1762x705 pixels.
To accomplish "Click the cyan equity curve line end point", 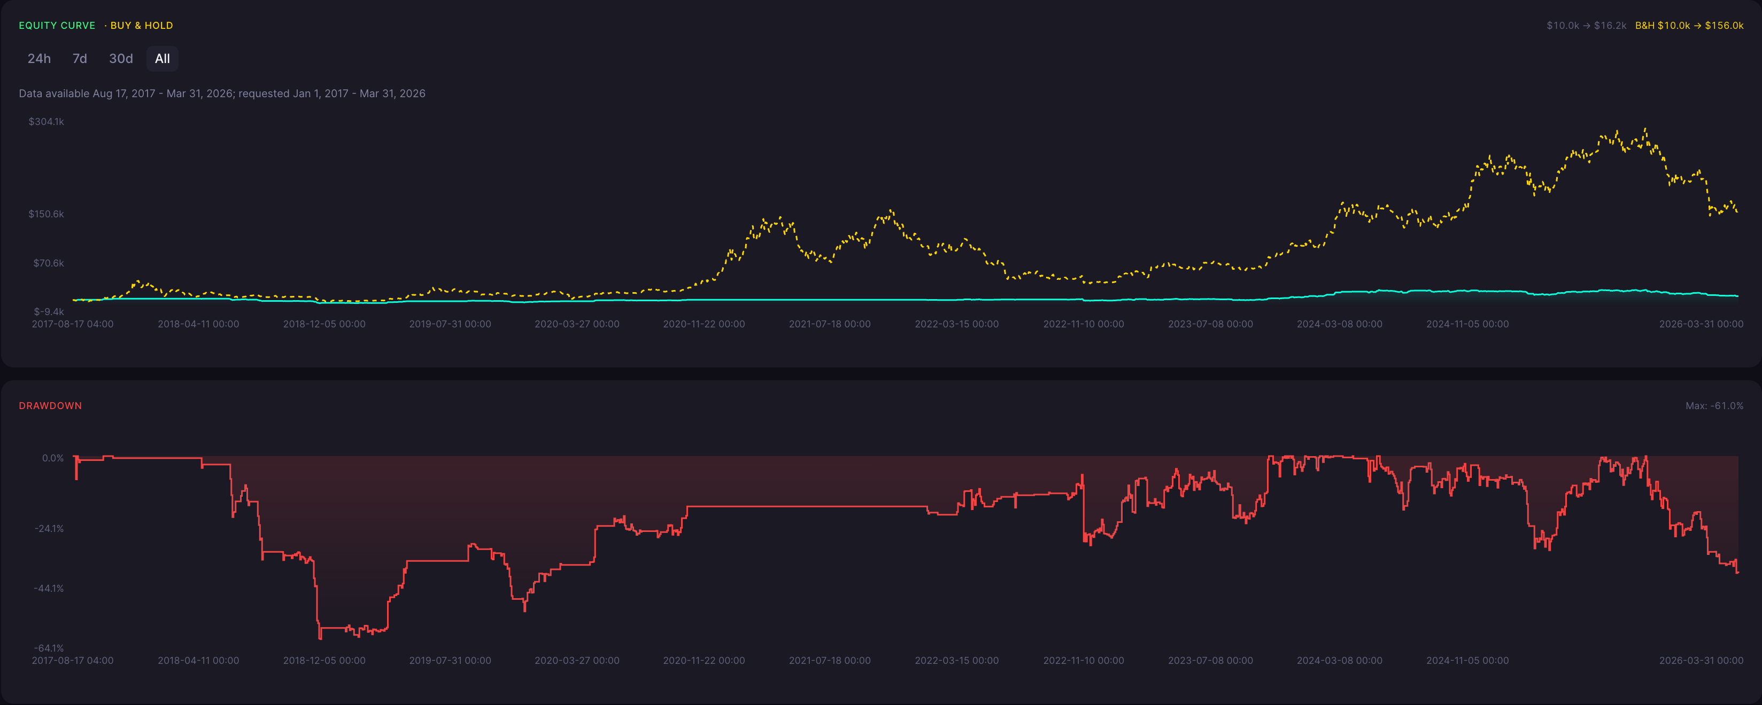I will 1737,296.
